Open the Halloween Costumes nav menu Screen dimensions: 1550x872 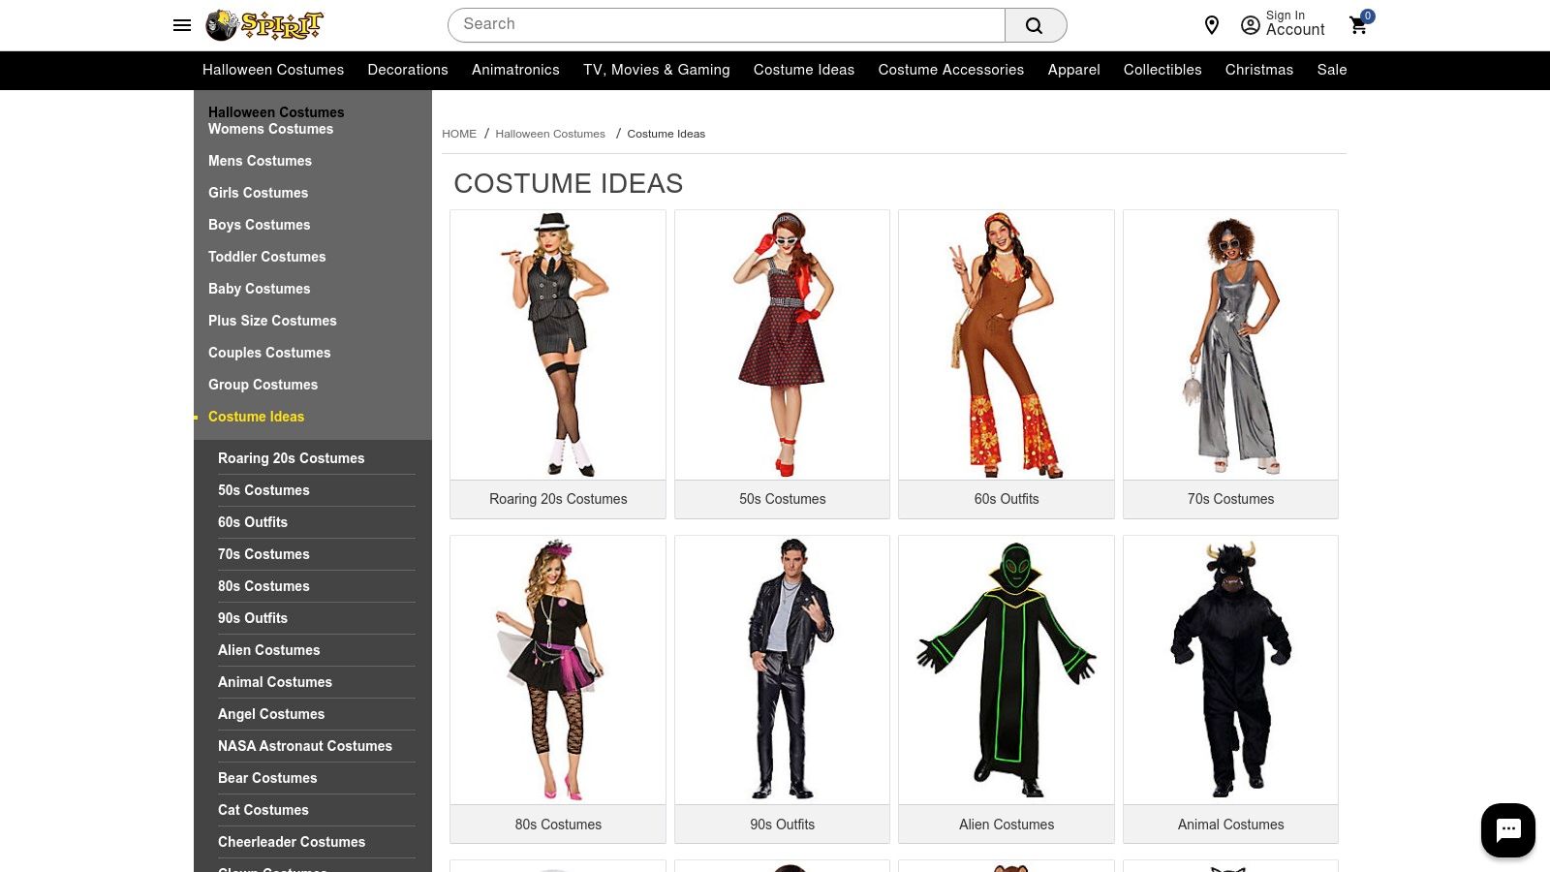(273, 70)
